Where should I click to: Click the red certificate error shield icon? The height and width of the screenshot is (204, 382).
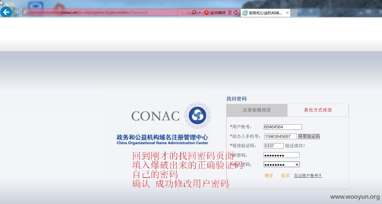207,13
